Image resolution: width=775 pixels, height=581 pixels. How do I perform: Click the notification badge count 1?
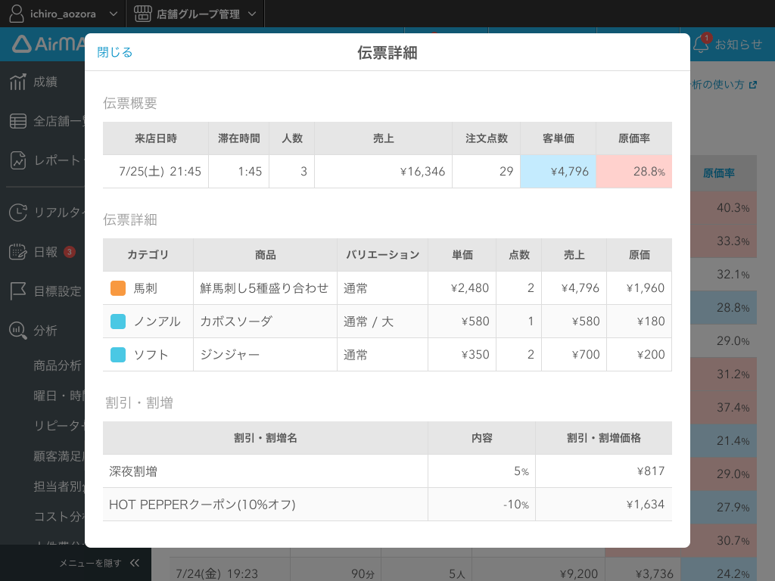[x=707, y=38]
